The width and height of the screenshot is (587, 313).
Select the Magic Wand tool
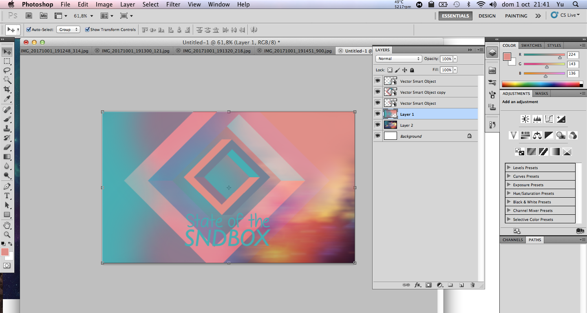point(7,79)
